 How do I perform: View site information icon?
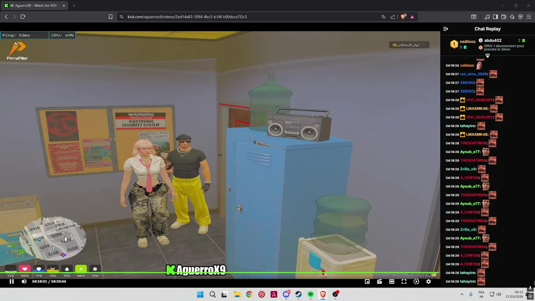[121, 17]
